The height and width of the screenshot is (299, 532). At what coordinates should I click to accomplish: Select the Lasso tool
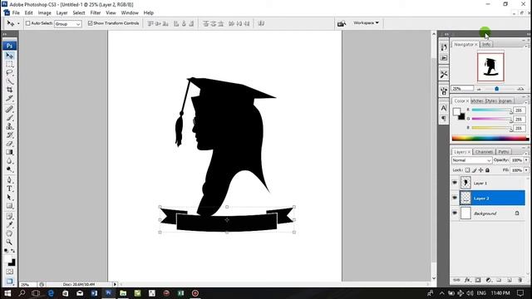[x=9, y=72]
